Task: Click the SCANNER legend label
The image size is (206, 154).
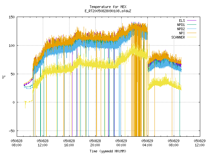Action: point(178,37)
